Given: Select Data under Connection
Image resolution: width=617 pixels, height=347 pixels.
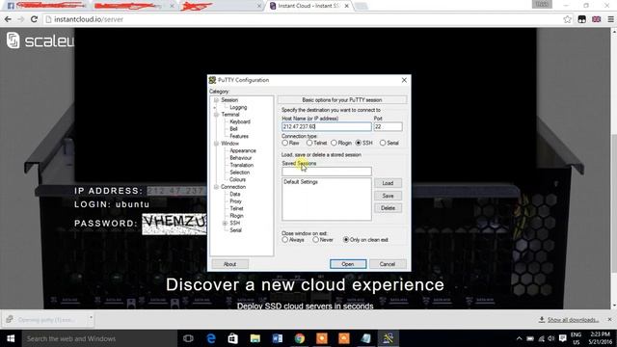Looking at the screenshot, I should [x=235, y=194].
